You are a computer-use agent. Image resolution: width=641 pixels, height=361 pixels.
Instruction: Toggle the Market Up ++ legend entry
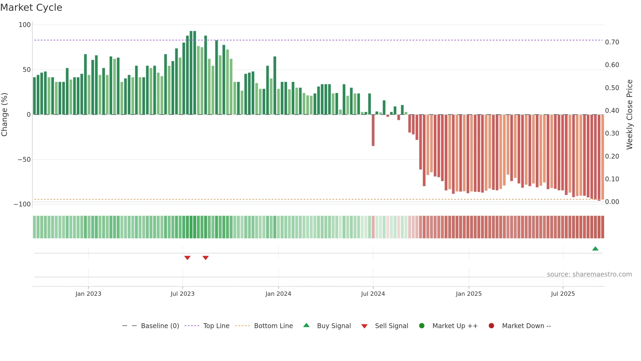coord(448,326)
